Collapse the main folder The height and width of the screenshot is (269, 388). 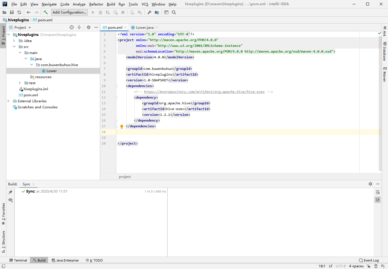point(20,53)
